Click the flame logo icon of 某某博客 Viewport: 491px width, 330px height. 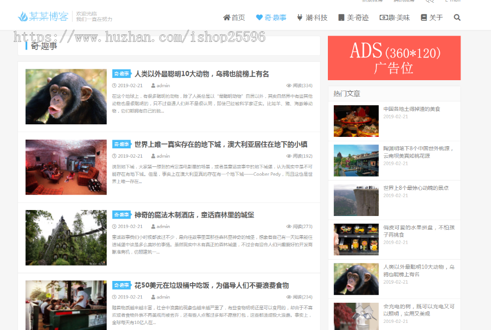click(23, 16)
